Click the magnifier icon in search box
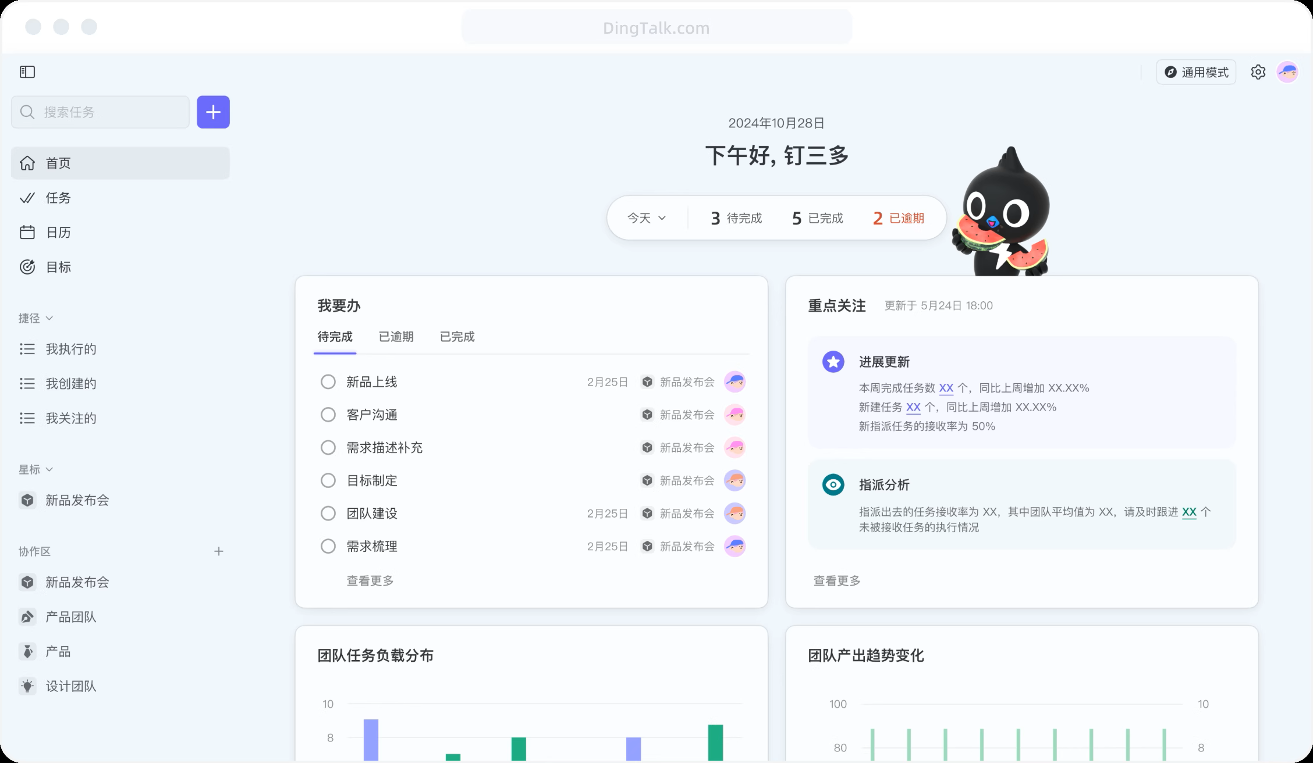The image size is (1313, 763). [27, 112]
